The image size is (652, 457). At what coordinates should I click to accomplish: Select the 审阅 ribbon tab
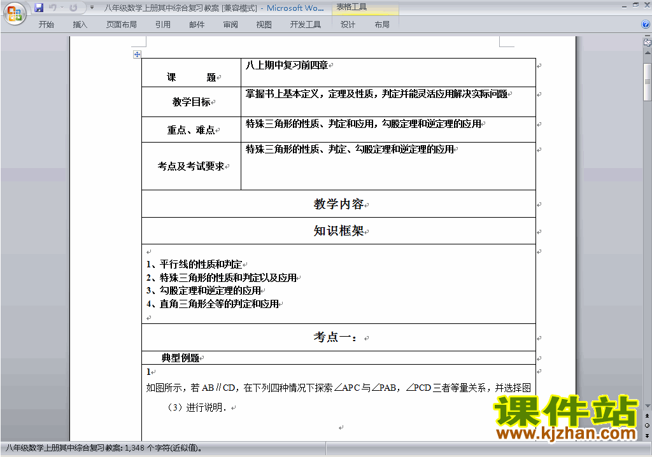[230, 25]
